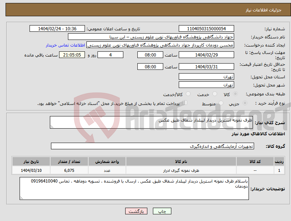The image size is (291, 221).
Task: Click the ردیف column header
Action: click(x=279, y=161)
